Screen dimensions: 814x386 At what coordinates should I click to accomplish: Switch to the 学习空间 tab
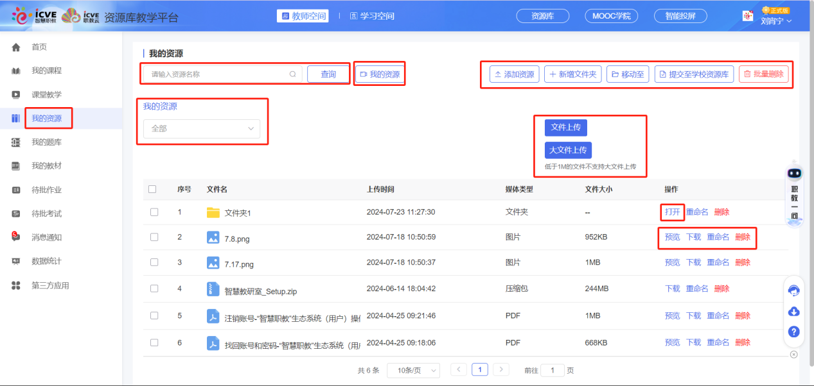point(372,16)
